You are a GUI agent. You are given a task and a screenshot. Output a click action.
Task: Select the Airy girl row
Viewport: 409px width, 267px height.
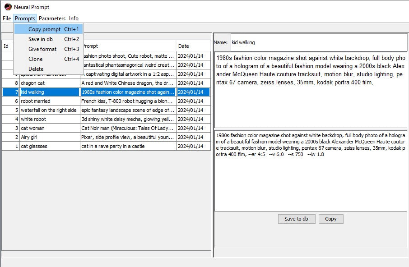(50, 137)
